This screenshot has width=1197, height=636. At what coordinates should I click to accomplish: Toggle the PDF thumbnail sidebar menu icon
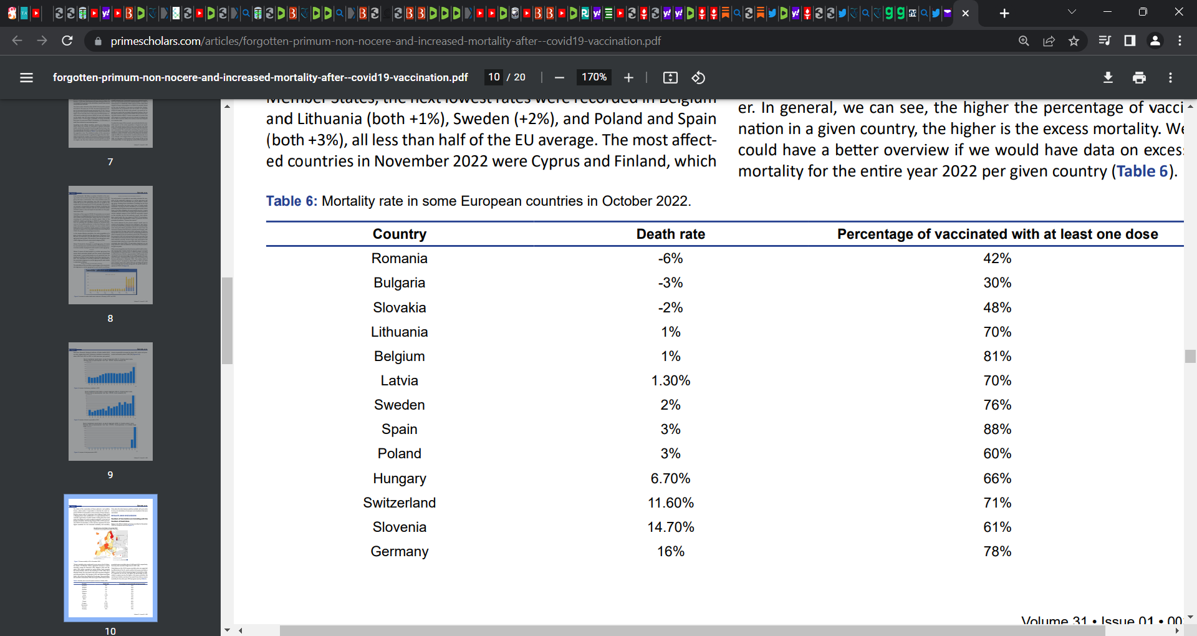click(26, 77)
